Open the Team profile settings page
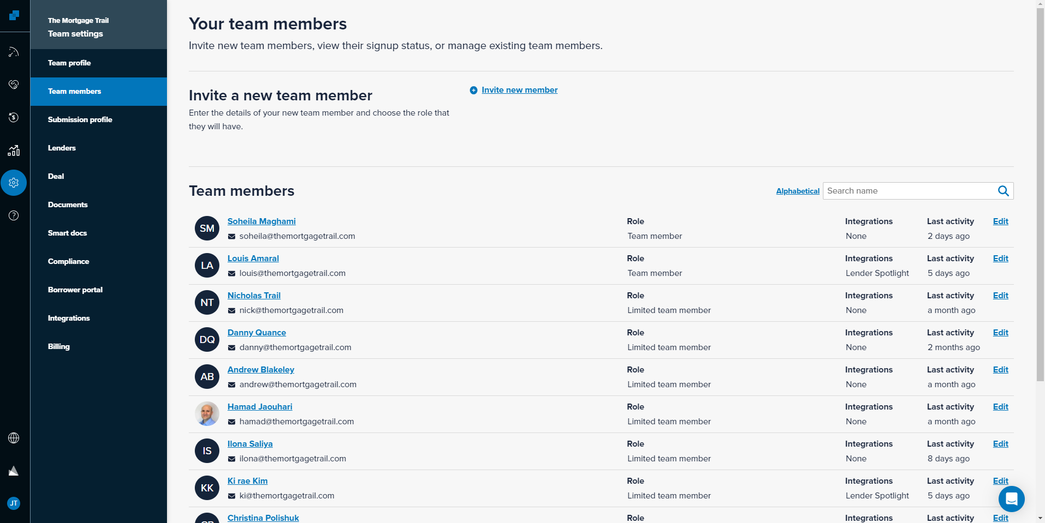This screenshot has width=1045, height=523. coord(69,63)
